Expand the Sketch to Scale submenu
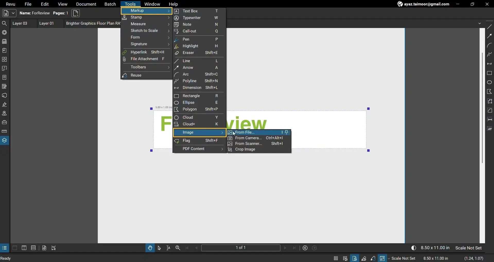The width and height of the screenshot is (494, 262). (146, 31)
